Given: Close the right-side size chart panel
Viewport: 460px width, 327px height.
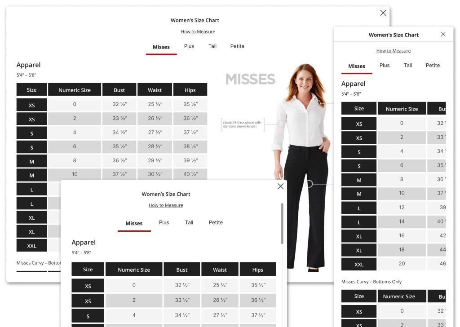Looking at the screenshot, I should (443, 34).
